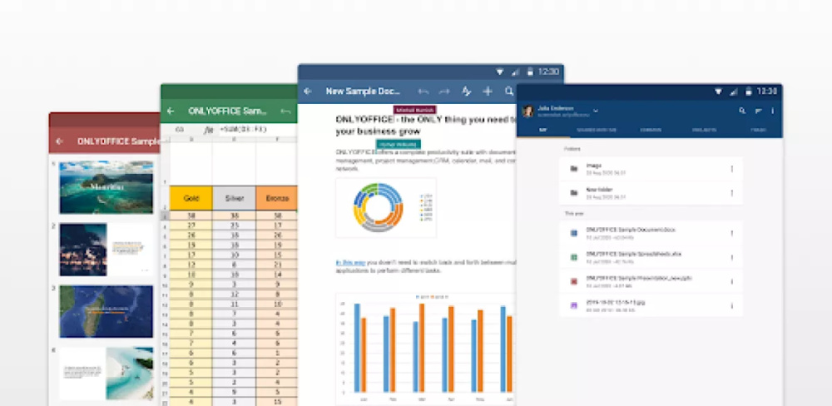Expand the Julia Anderson account dropdown

(x=596, y=110)
